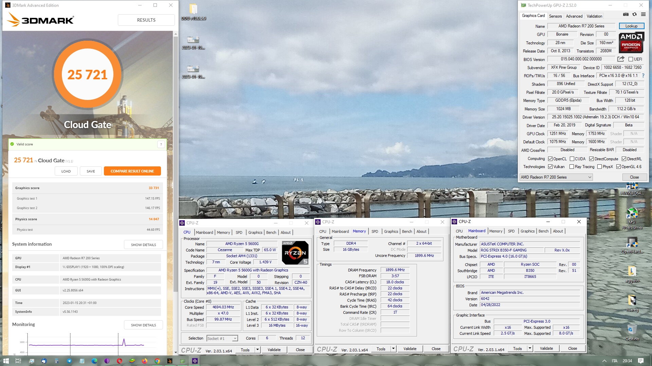
Task: Switch to the Advanced tab in GPU-Z
Action: [x=574, y=16]
